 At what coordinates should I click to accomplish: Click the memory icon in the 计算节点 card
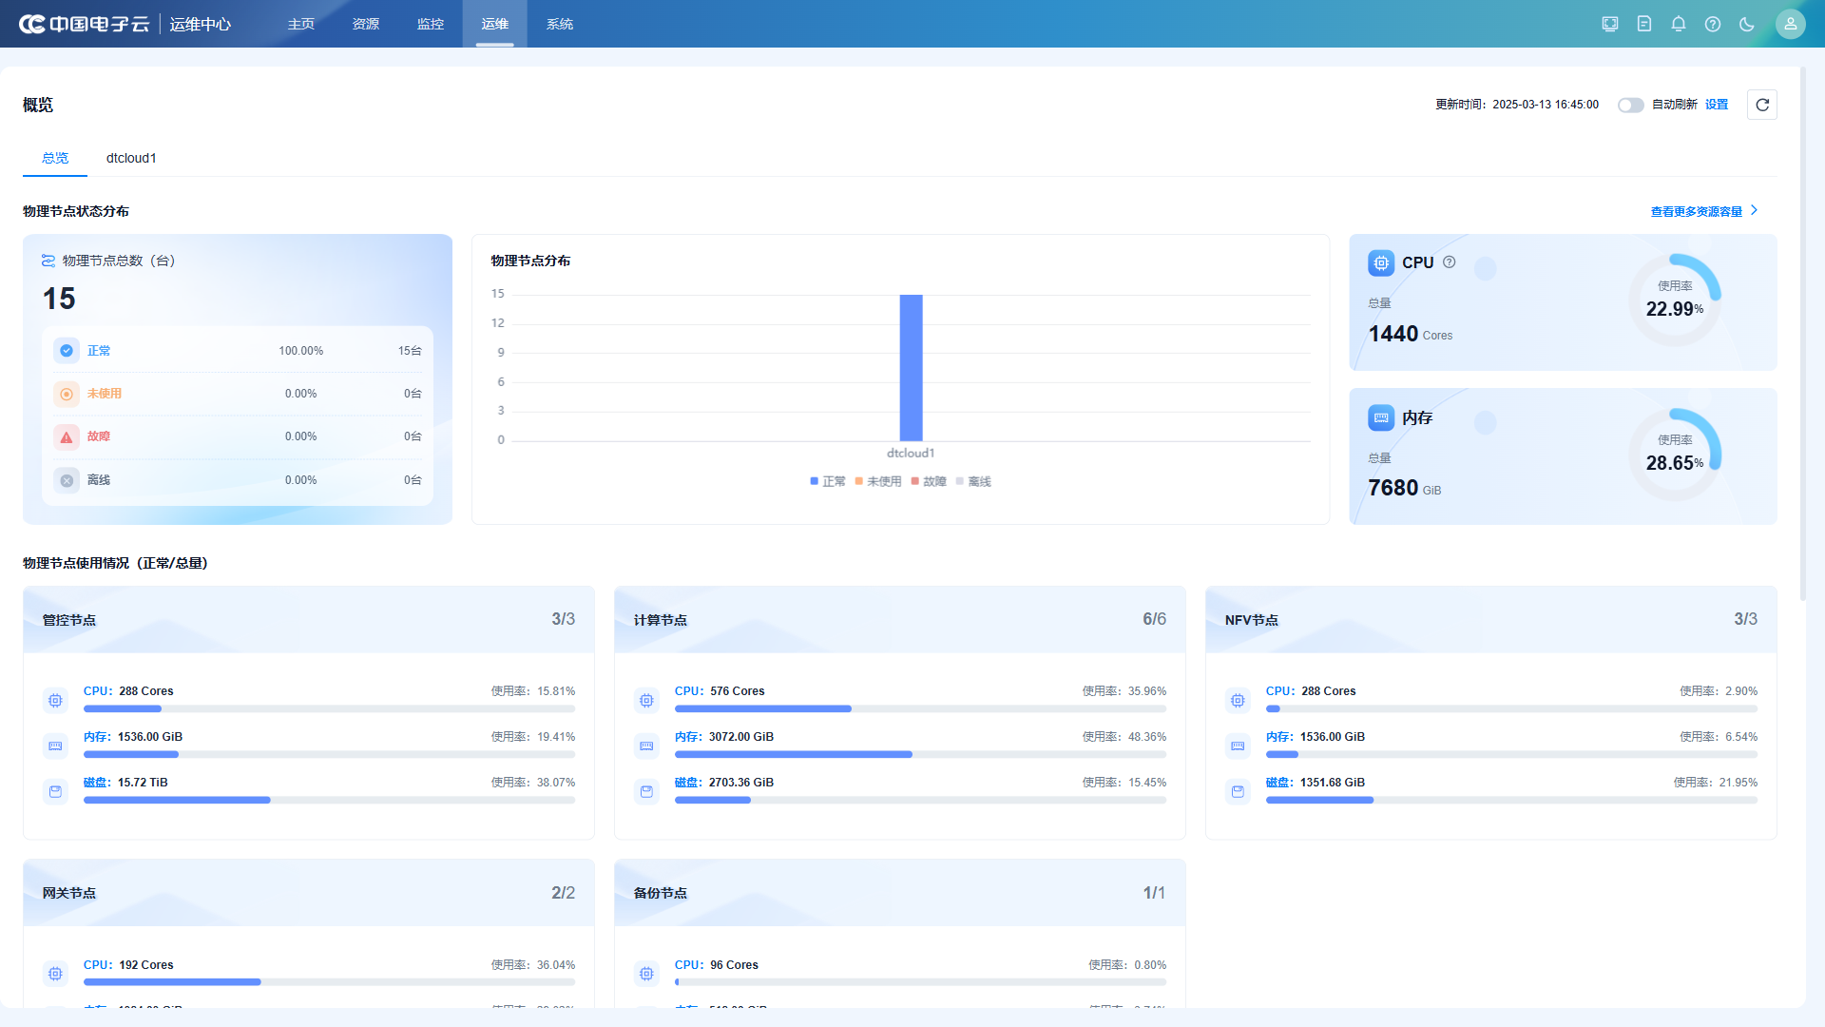pos(646,746)
